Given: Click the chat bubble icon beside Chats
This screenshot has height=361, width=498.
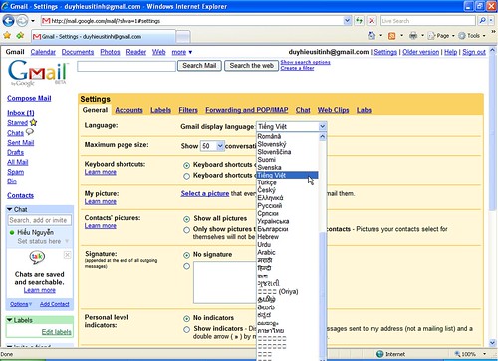Looking at the screenshot, I should pyautogui.click(x=30, y=132).
